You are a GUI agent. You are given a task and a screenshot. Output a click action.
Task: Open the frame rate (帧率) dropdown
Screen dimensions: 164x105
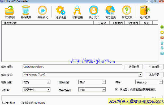tap(161, 82)
